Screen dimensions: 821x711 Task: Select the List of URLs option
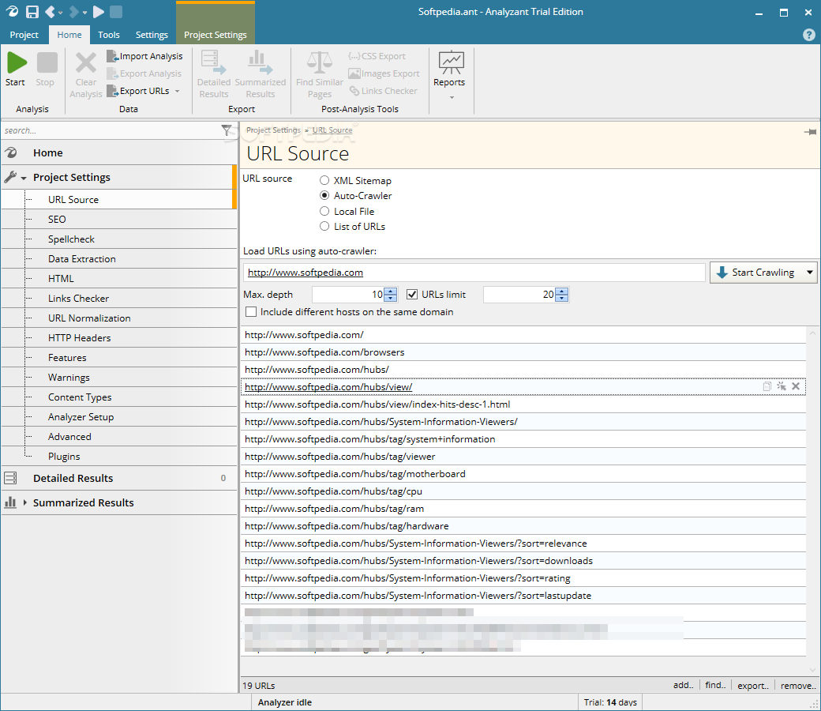point(324,227)
